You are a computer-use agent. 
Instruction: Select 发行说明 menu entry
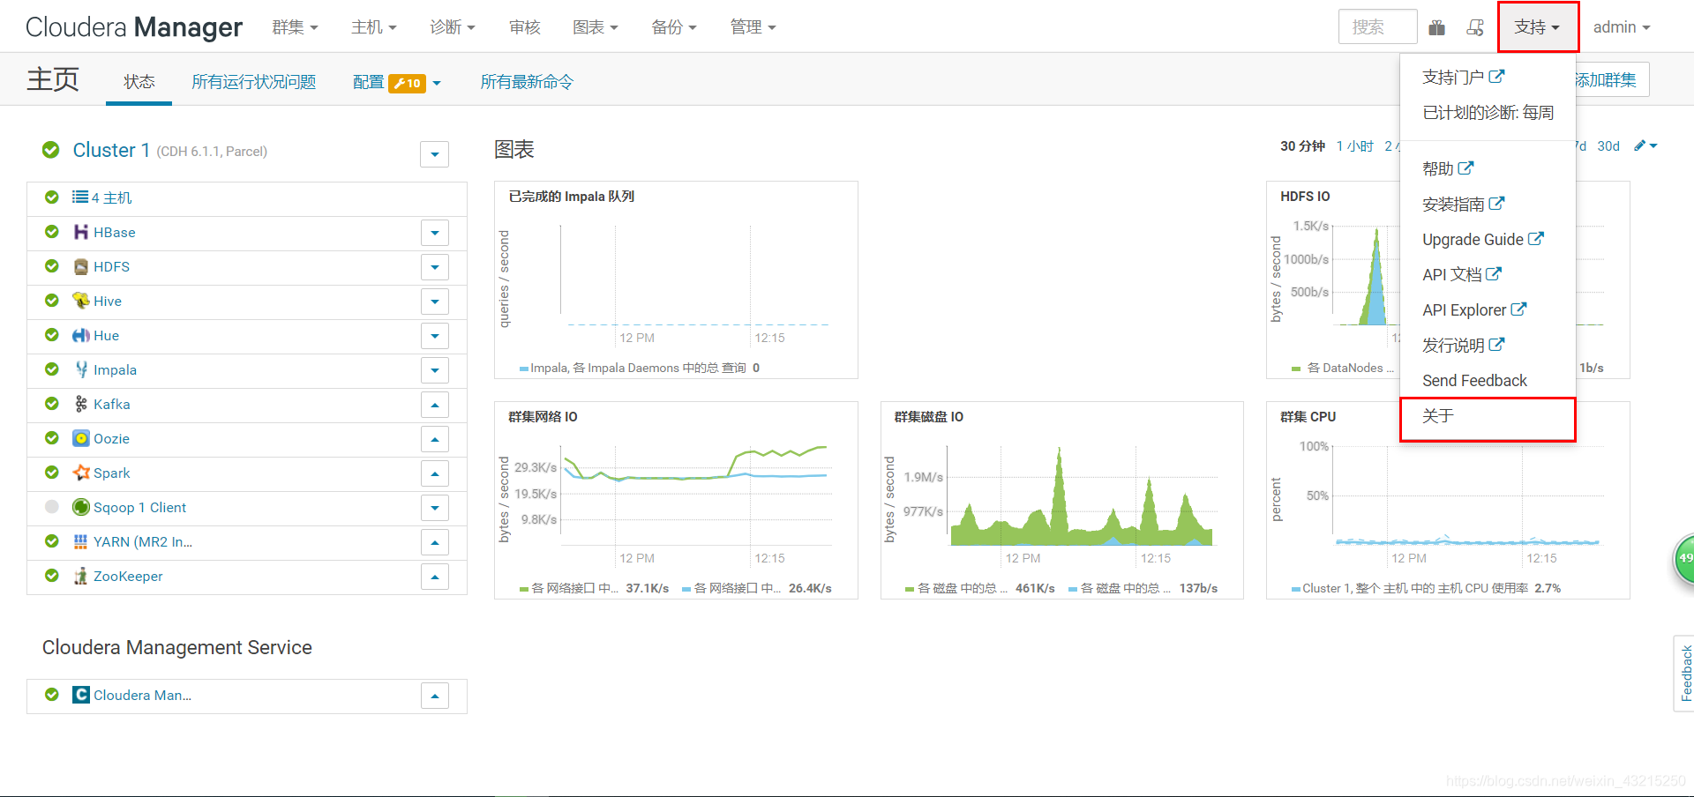1488,345
